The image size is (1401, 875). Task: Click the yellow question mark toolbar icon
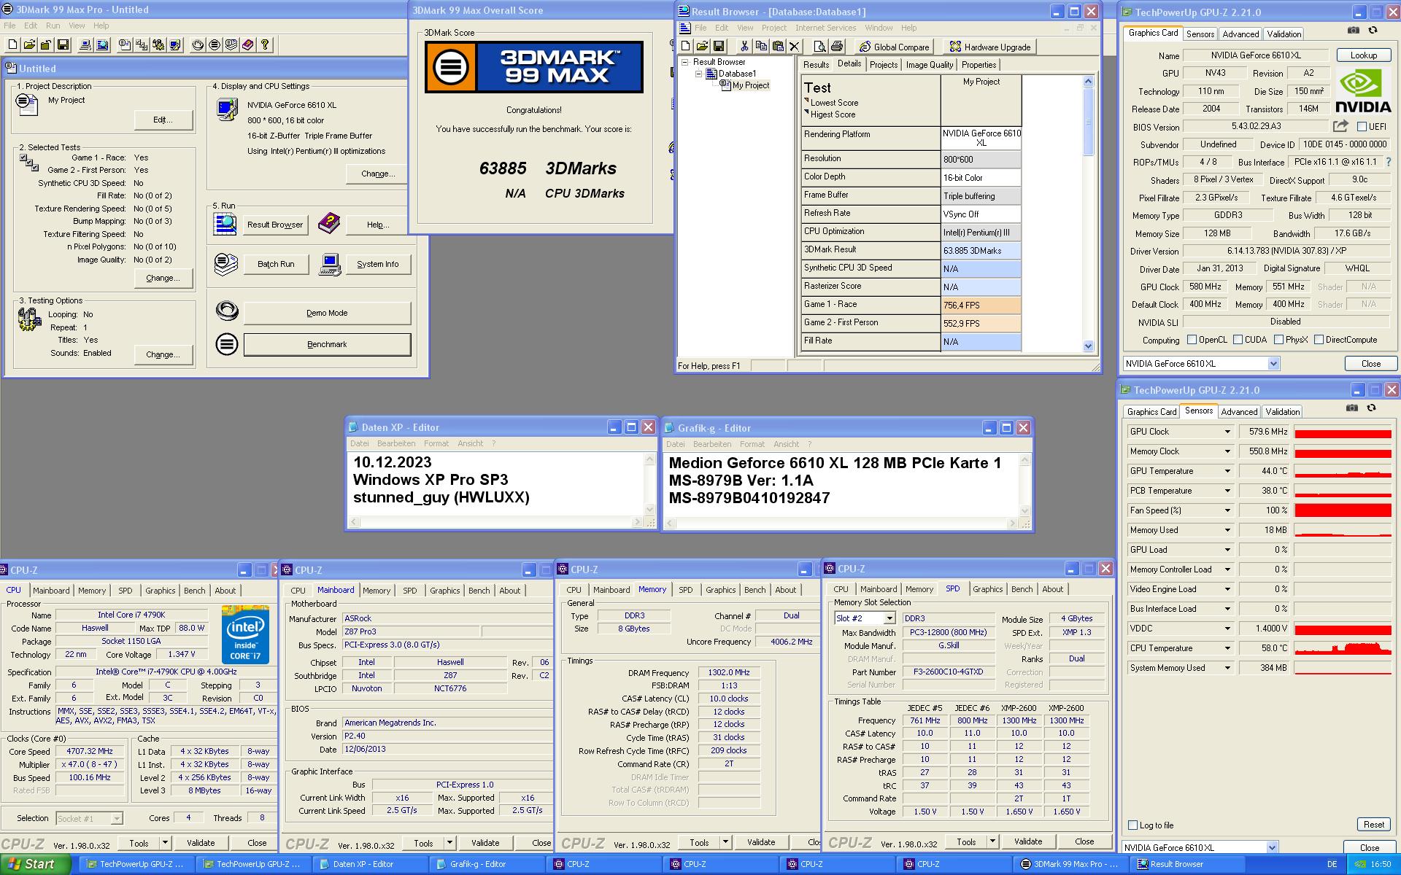265,45
